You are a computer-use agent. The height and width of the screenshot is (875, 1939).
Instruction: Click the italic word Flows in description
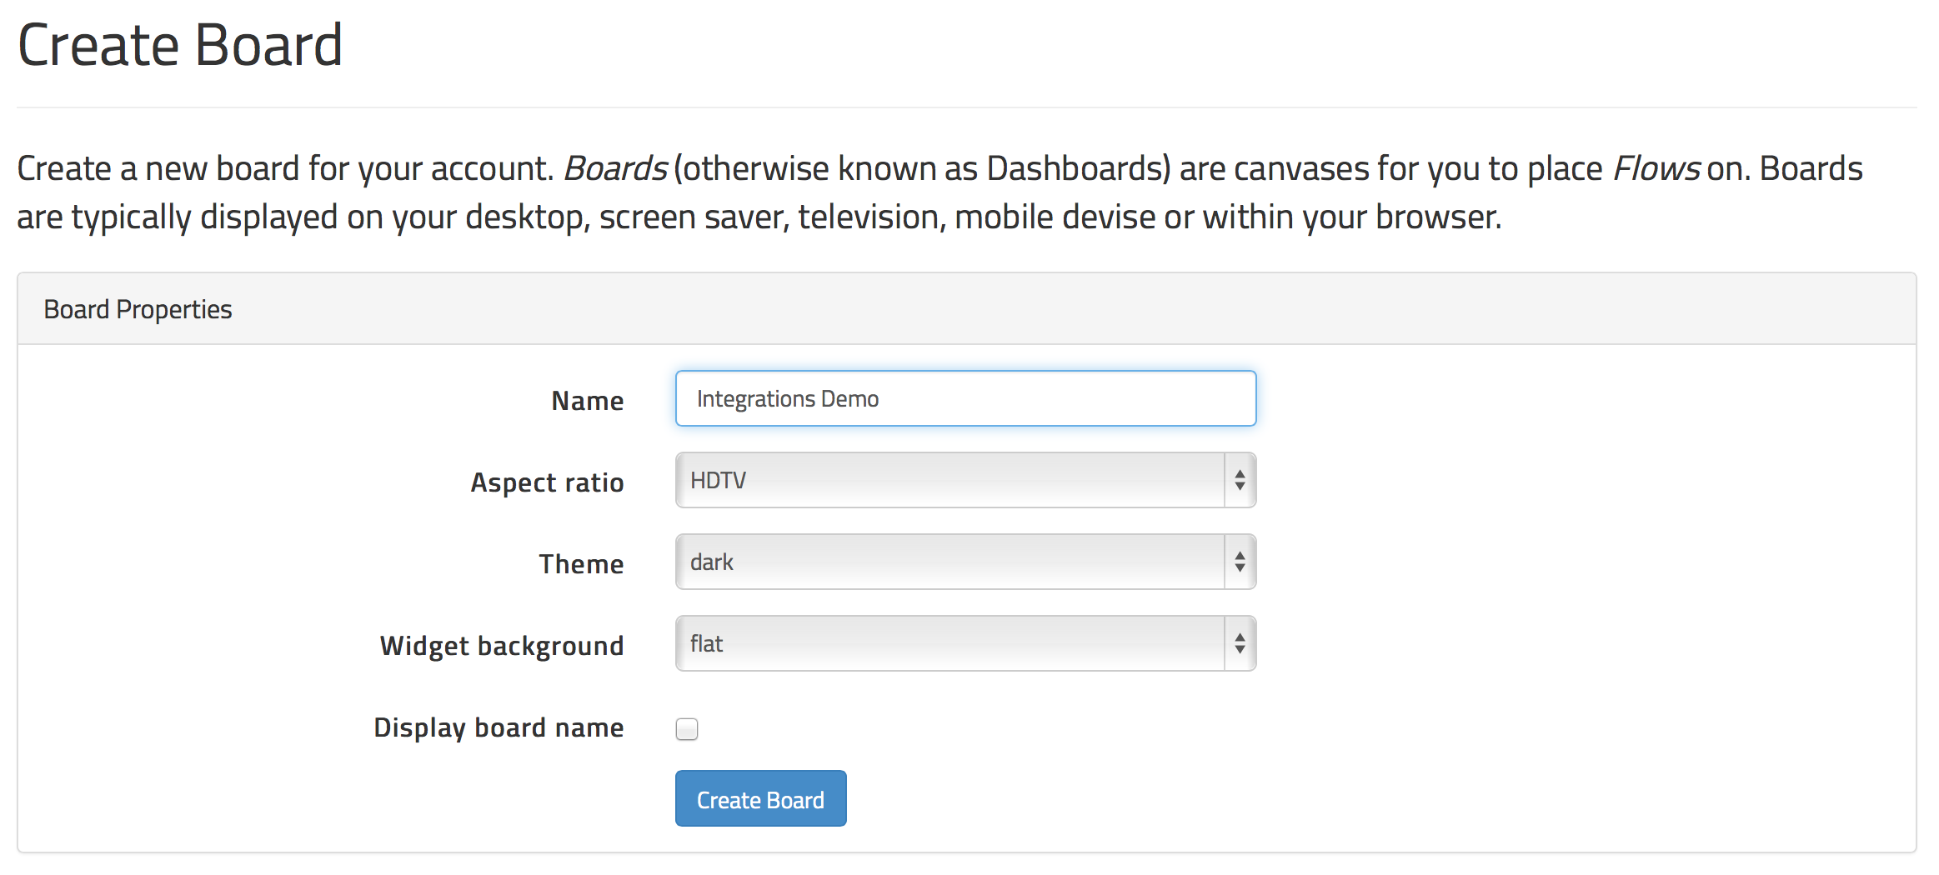click(x=1656, y=168)
